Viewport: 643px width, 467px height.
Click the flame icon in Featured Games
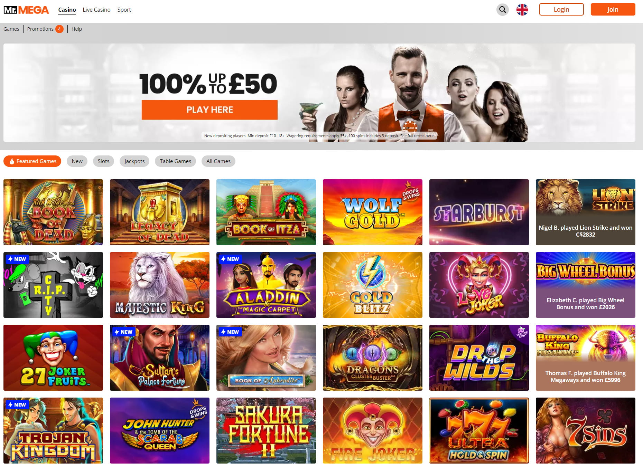tap(12, 161)
